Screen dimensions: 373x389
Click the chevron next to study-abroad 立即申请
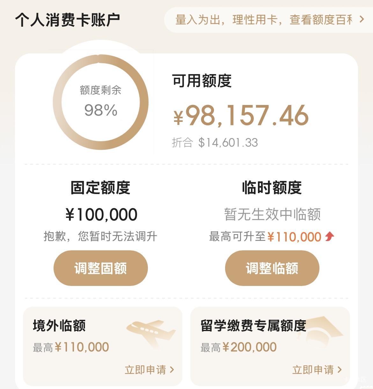(340, 370)
